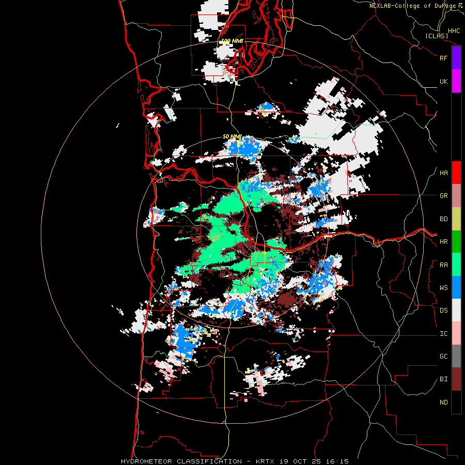Screen dimensions: 465x465
Task: Click the RA light green legend swatch
Action: click(456, 265)
